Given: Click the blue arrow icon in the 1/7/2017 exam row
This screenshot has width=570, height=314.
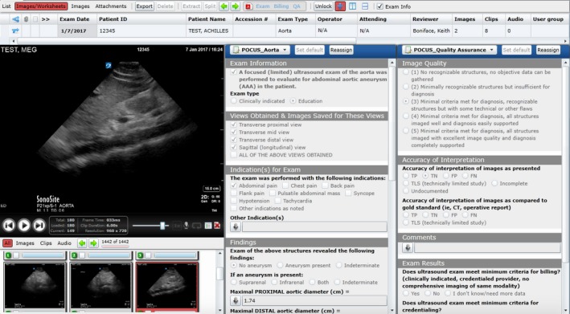Looking at the screenshot, I should [15, 31].
